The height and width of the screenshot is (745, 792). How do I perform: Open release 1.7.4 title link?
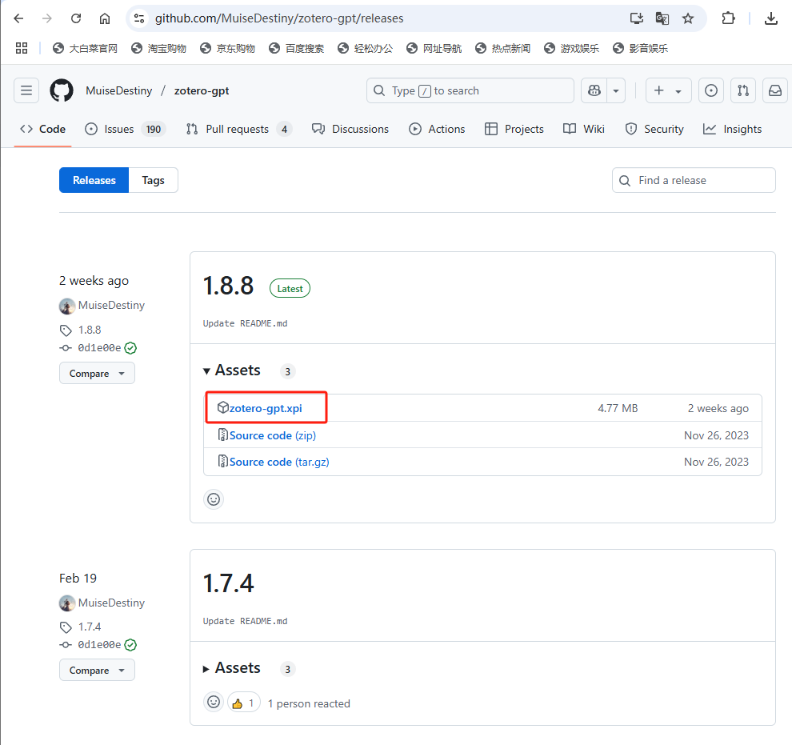[x=228, y=583]
